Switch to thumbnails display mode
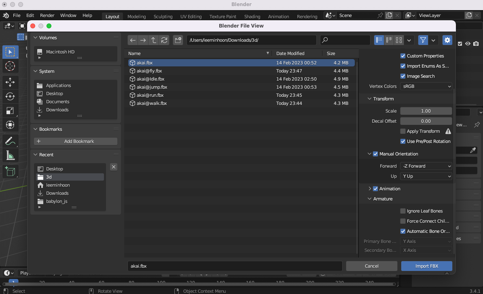The width and height of the screenshot is (483, 294). tap(399, 40)
